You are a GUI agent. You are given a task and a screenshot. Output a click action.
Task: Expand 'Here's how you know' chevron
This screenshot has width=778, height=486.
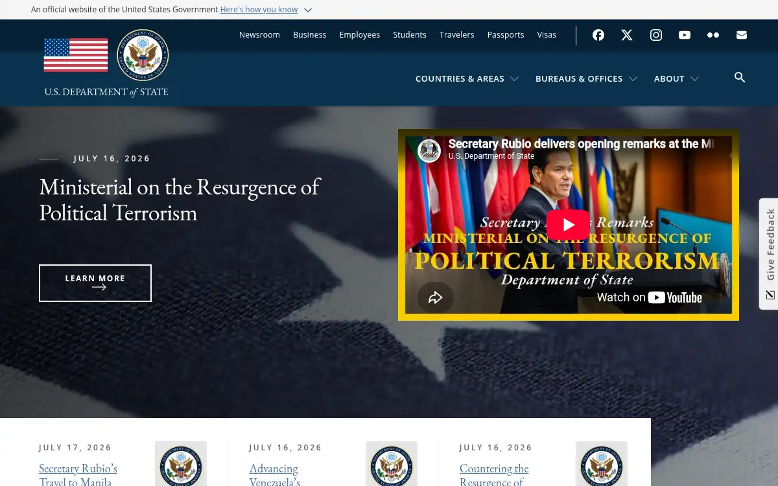(x=308, y=10)
